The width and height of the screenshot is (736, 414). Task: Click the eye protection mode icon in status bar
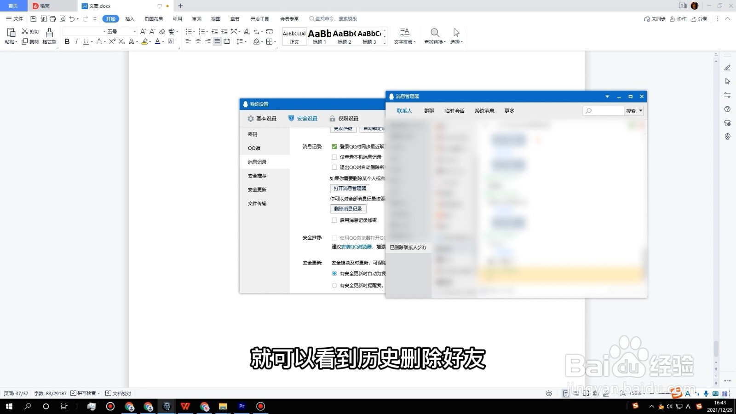549,393
